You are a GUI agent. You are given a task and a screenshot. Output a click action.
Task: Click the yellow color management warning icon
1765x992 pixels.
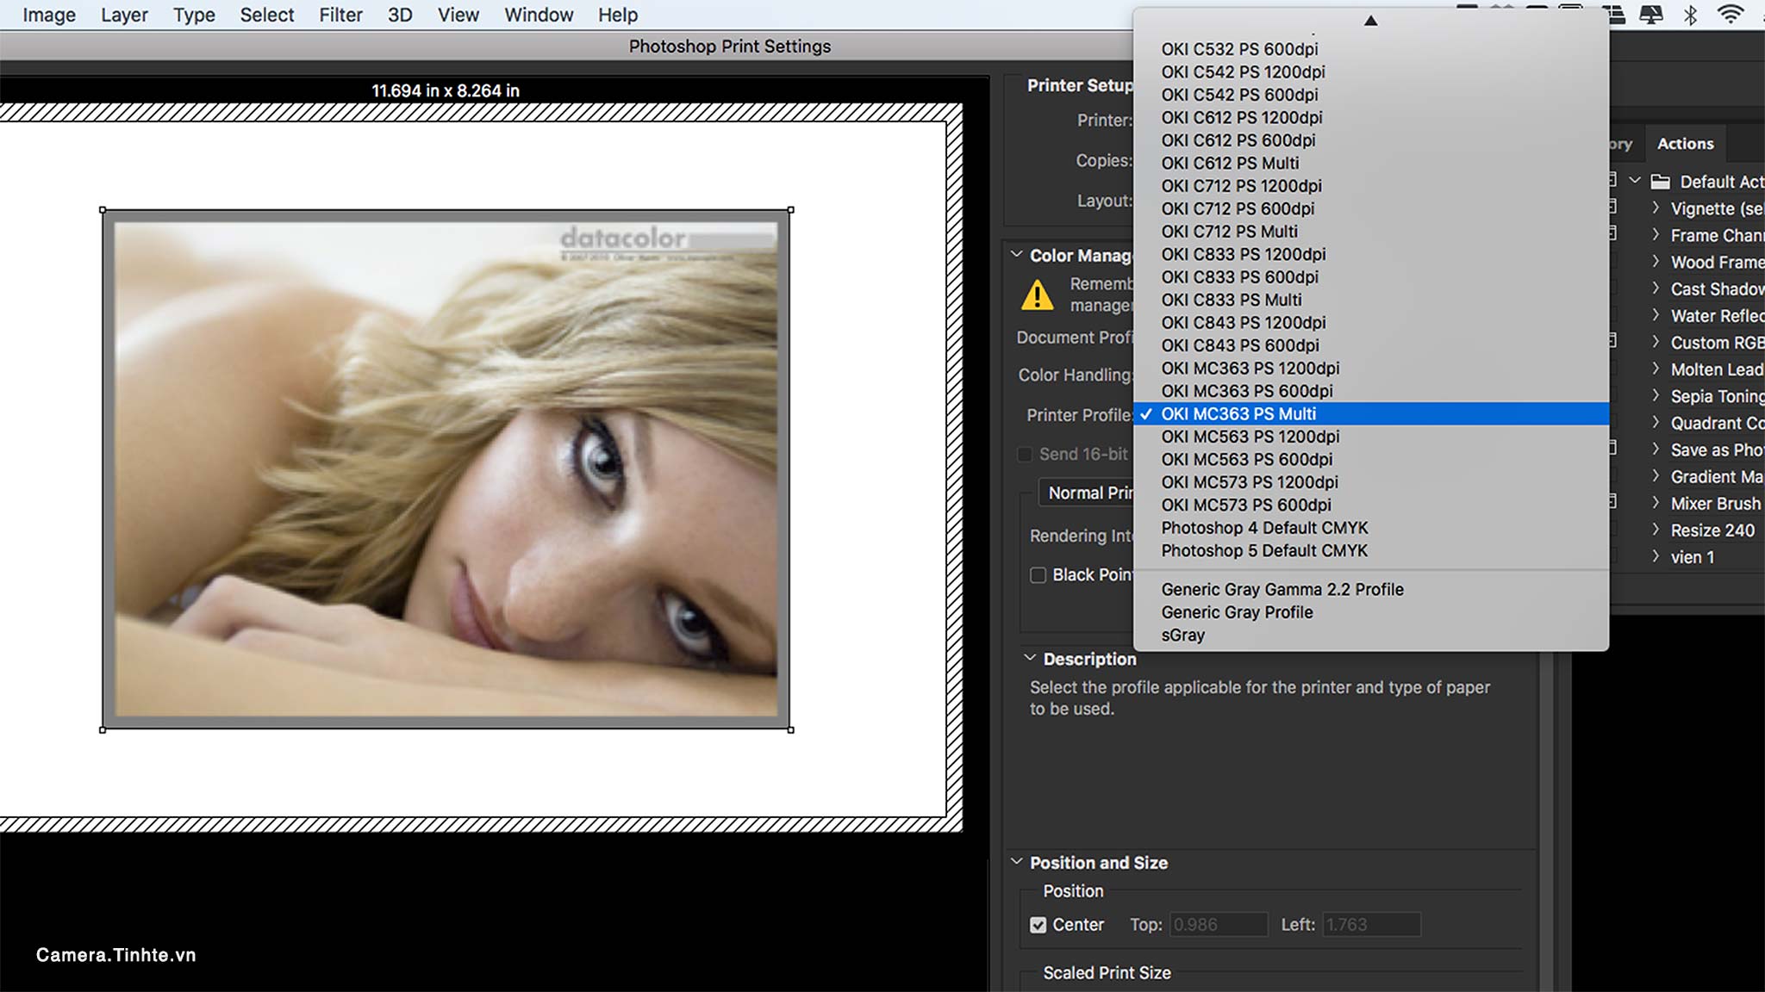click(1037, 295)
